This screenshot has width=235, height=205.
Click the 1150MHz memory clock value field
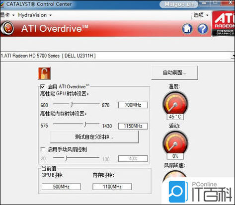click(x=133, y=126)
